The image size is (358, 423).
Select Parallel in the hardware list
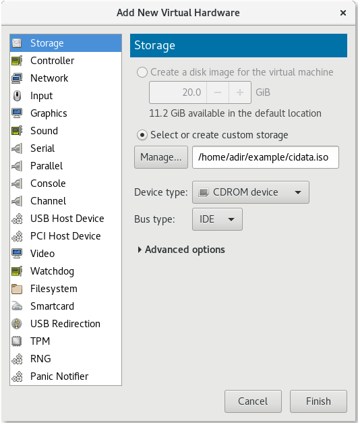(x=66, y=166)
